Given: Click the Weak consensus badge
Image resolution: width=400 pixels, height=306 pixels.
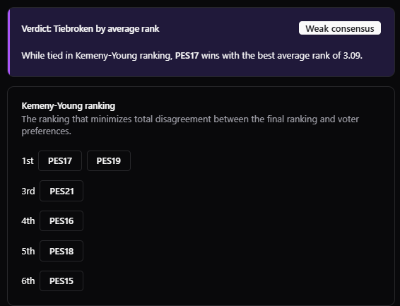Looking at the screenshot, I should click(x=340, y=28).
